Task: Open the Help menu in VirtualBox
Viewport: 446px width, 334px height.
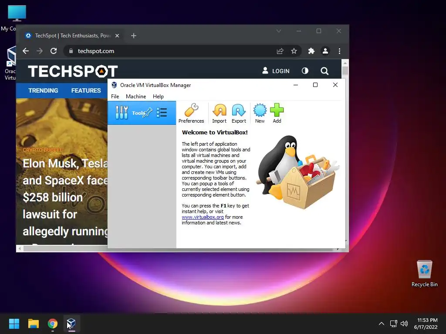Action: click(x=158, y=96)
